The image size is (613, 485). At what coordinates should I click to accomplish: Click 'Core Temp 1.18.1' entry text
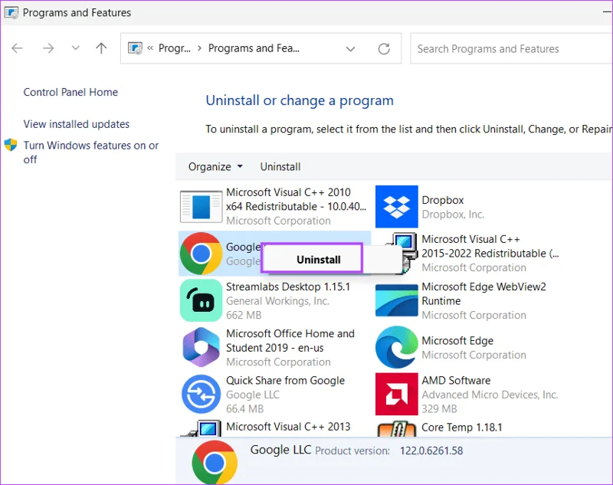462,428
